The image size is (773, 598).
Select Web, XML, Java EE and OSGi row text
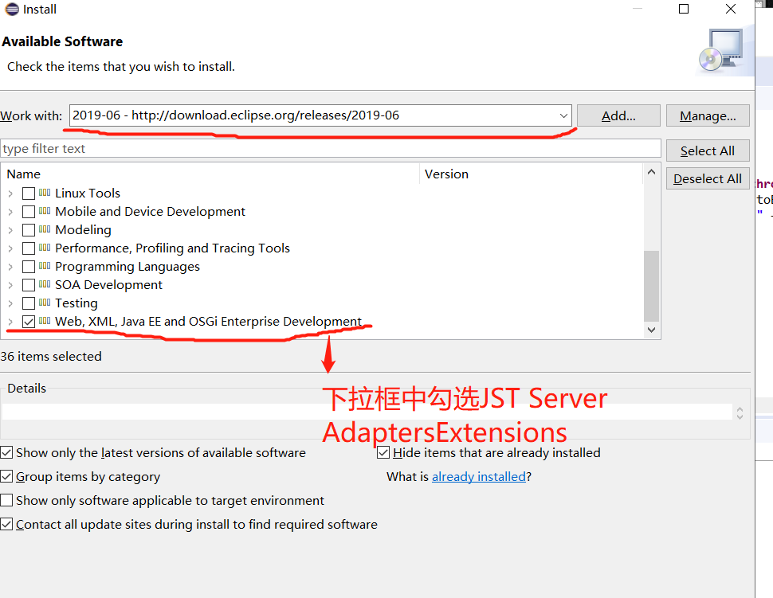coord(209,322)
